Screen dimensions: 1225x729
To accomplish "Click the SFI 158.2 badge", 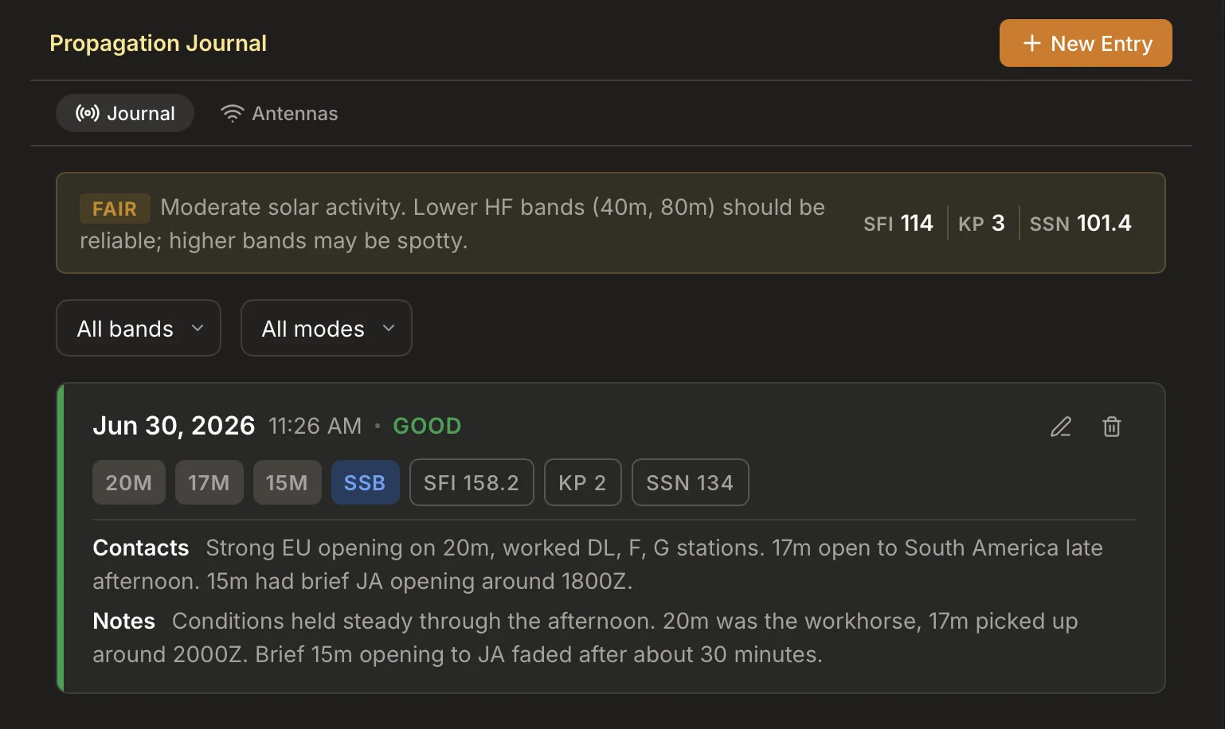I will pyautogui.click(x=472, y=482).
